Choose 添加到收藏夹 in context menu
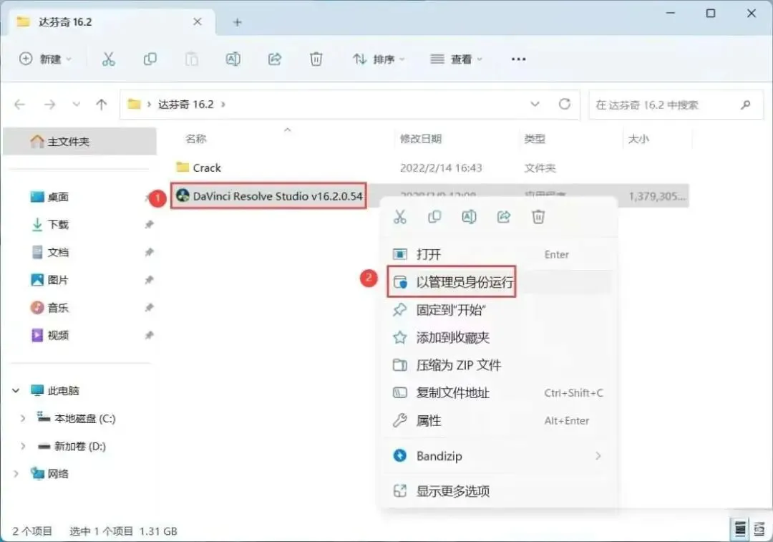The height and width of the screenshot is (542, 773). pos(499,337)
